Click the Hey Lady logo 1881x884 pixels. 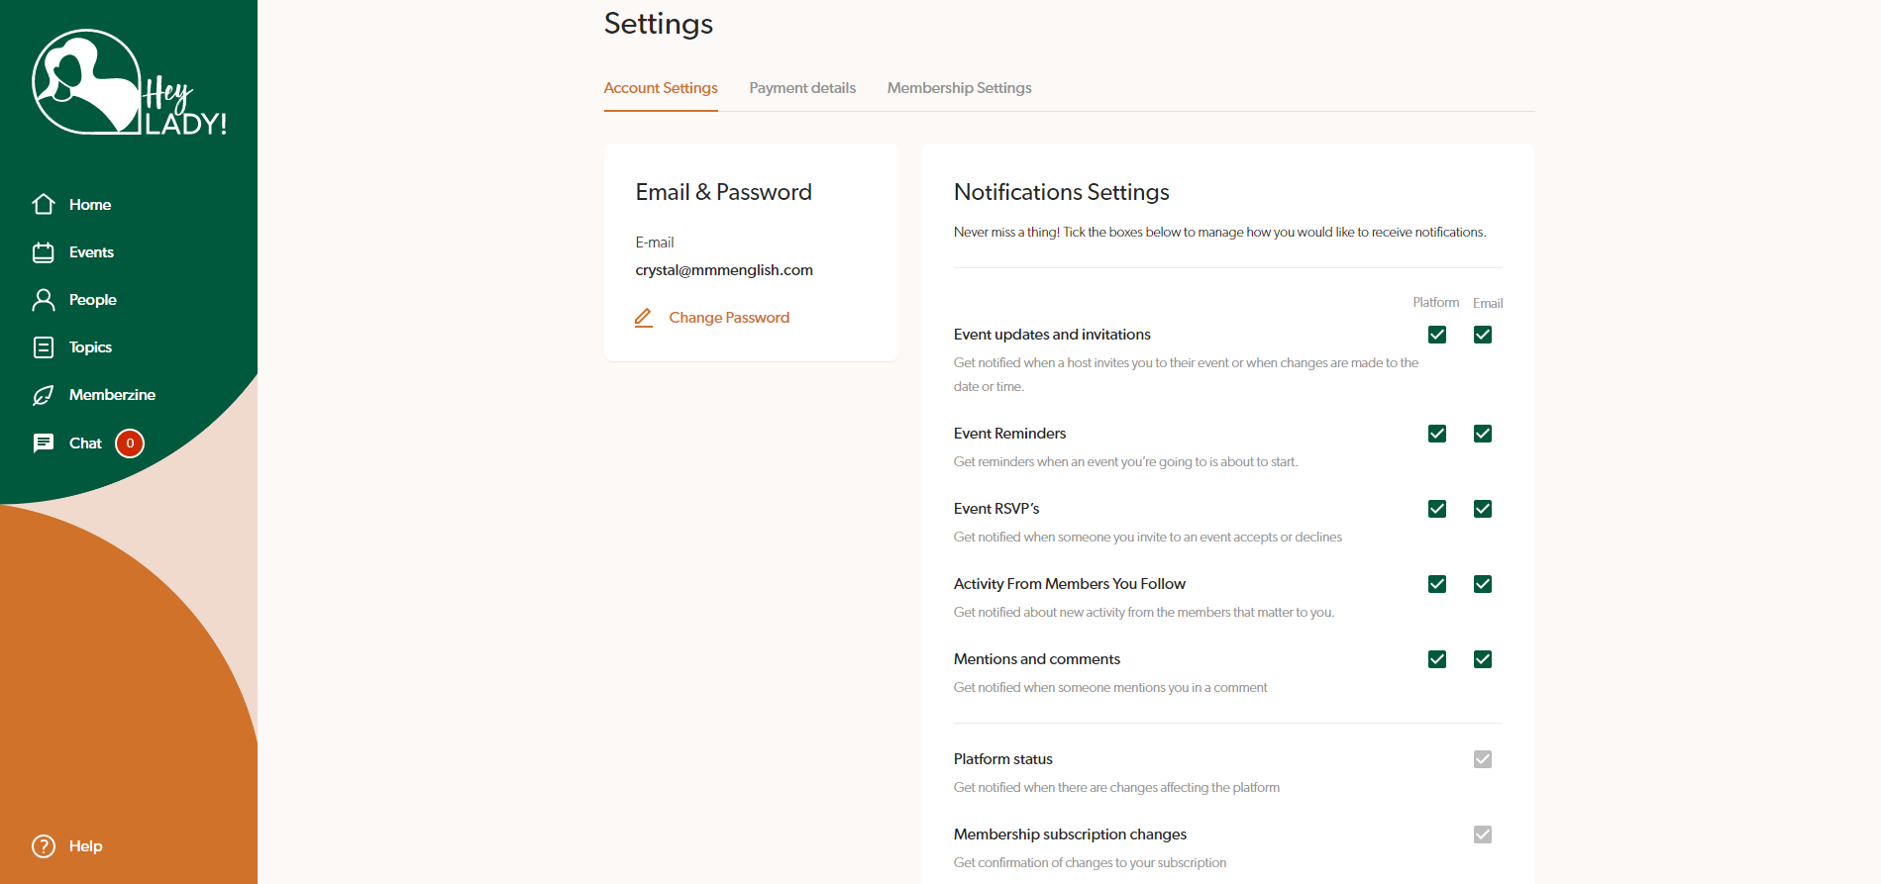(x=129, y=83)
